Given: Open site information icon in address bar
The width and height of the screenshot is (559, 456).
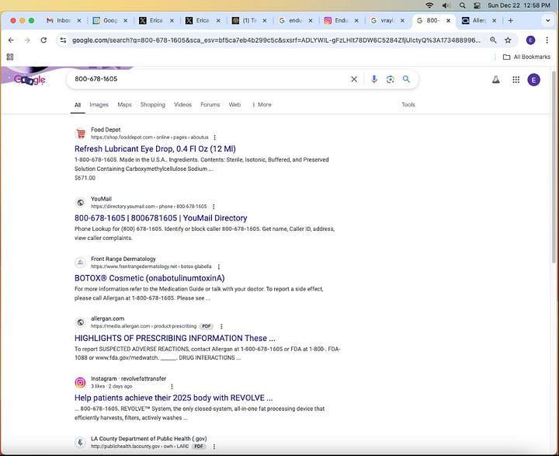Looking at the screenshot, I should [63, 40].
